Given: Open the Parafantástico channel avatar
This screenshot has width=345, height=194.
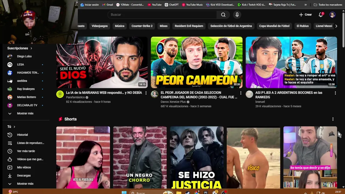Looking at the screenshot, I should (60, 94).
